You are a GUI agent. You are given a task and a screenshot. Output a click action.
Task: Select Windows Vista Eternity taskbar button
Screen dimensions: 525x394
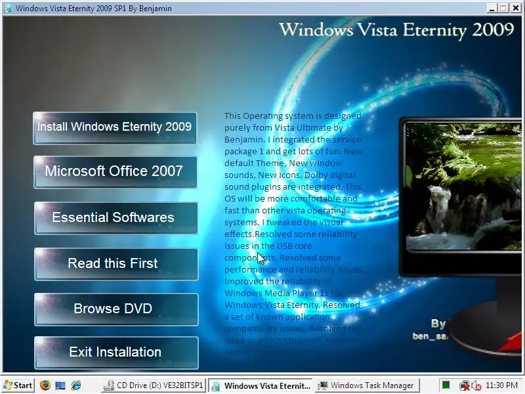point(261,385)
